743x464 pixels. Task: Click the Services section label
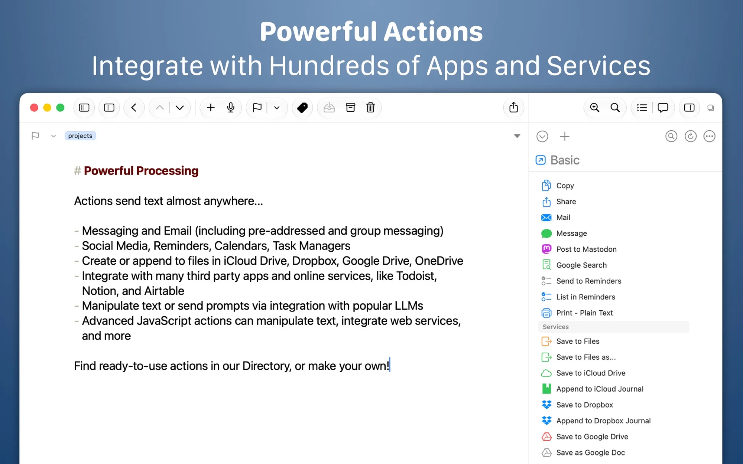coord(556,327)
